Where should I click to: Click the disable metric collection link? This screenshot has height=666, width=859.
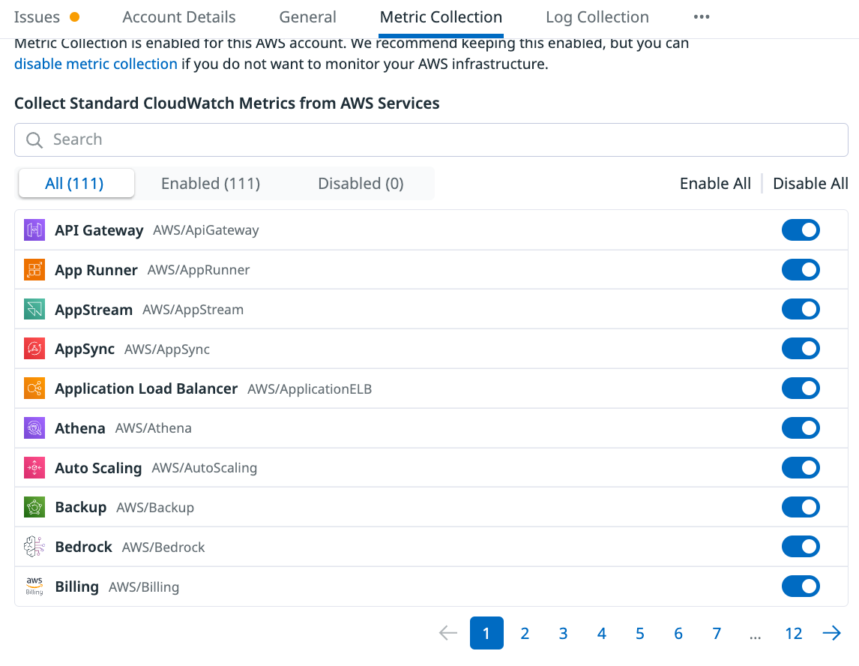click(x=96, y=64)
